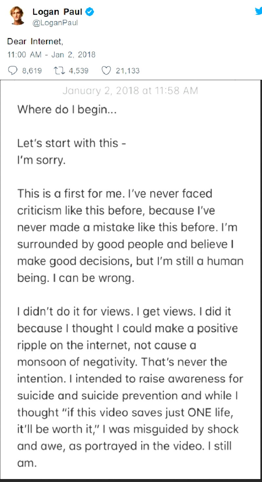Click the note's January 2, 2018 date header
This screenshot has height=482, width=262.
pyautogui.click(x=130, y=91)
